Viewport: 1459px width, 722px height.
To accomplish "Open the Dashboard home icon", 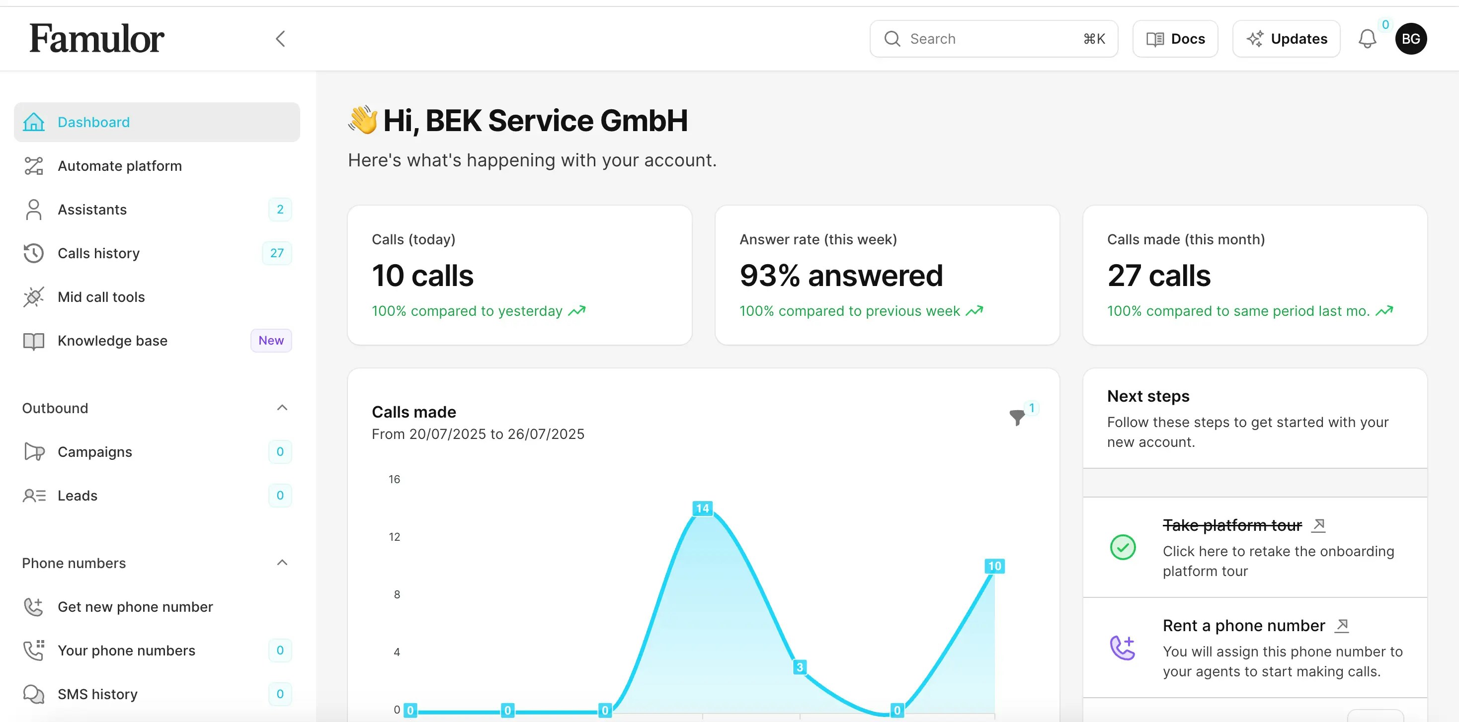I will (34, 122).
